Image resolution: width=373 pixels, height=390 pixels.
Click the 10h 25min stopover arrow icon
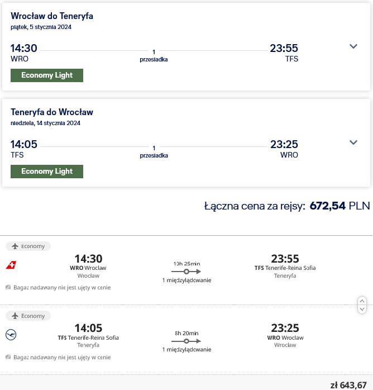point(186,272)
